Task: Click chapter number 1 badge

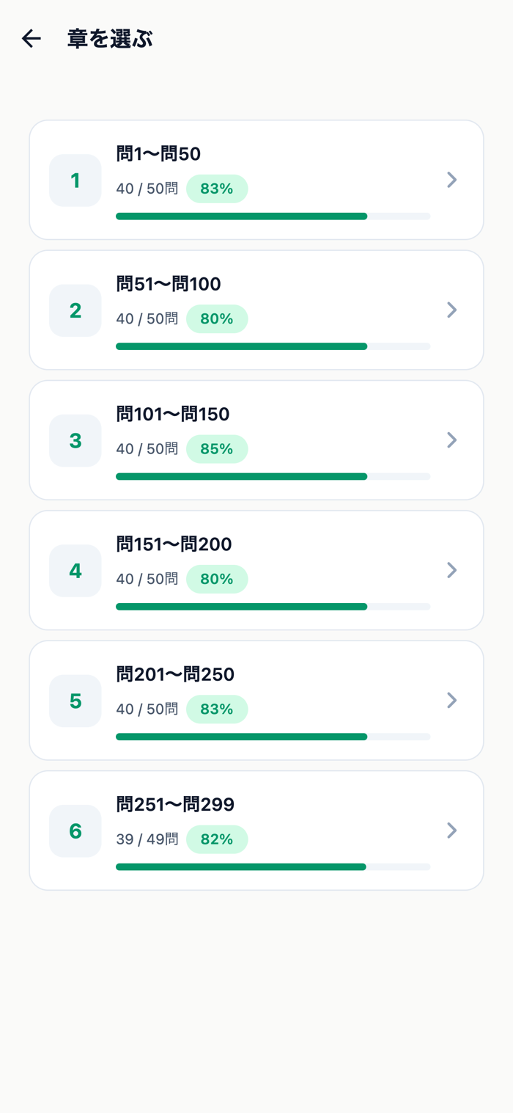Action: point(75,180)
